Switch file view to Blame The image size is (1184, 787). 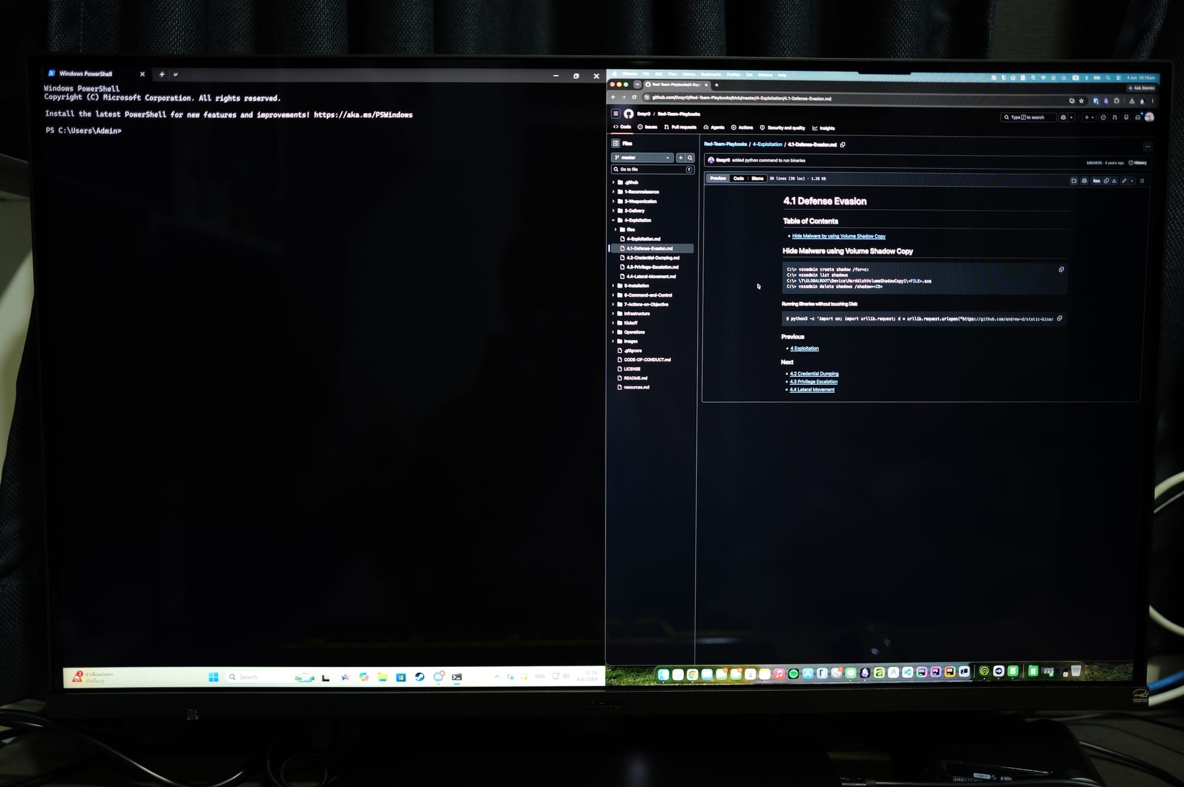758,178
